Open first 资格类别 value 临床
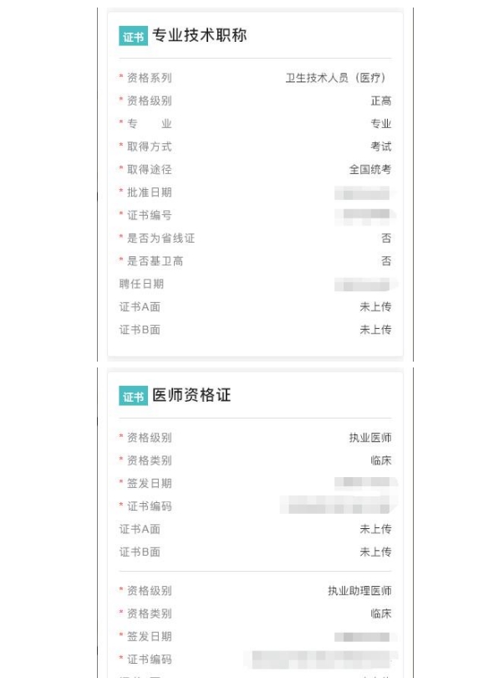The width and height of the screenshot is (494, 678). [x=381, y=460]
